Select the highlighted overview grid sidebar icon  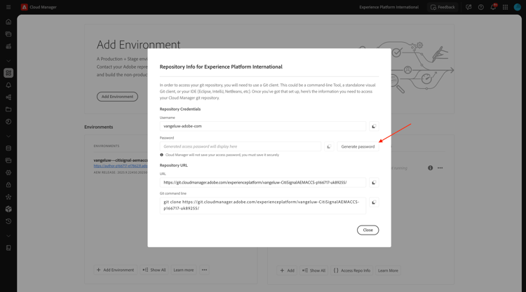click(x=8, y=73)
